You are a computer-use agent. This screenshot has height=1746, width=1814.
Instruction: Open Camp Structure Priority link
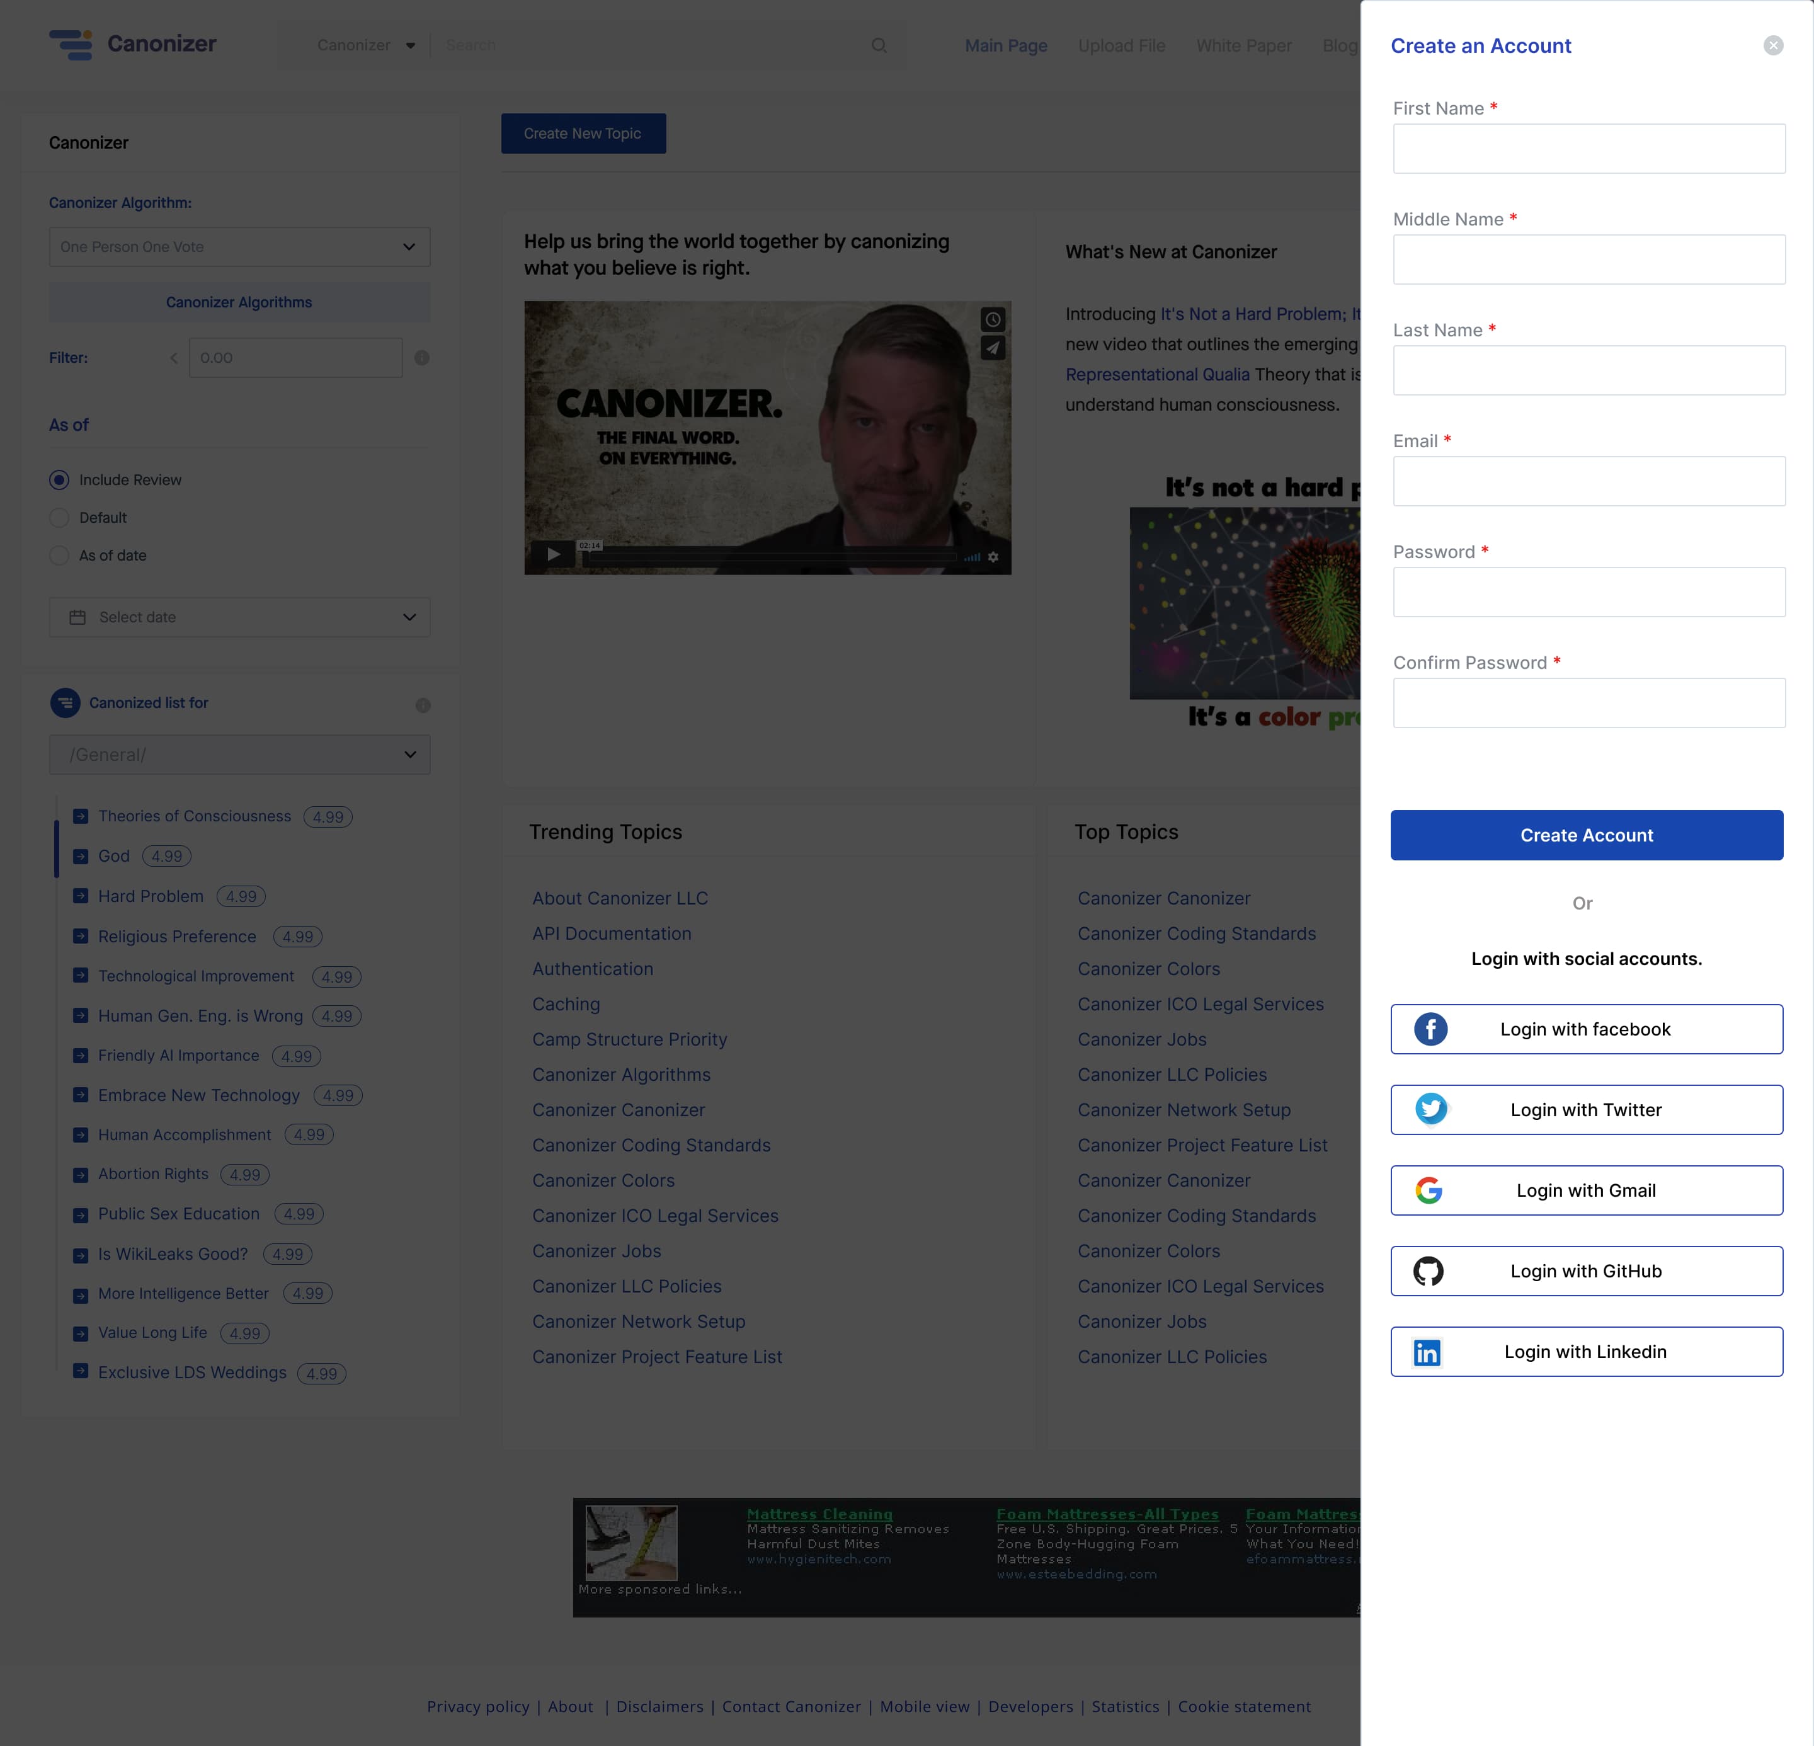(x=629, y=1039)
